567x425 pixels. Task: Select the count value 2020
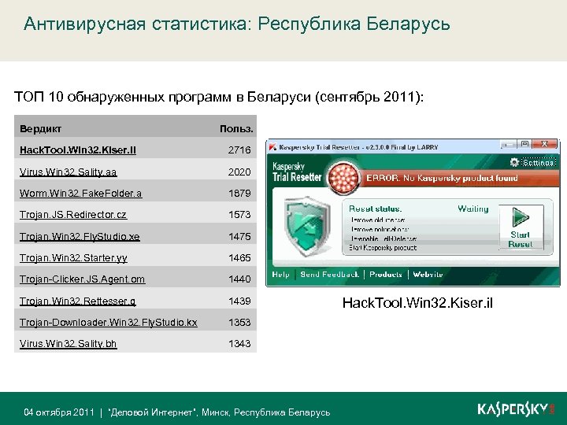click(239, 172)
